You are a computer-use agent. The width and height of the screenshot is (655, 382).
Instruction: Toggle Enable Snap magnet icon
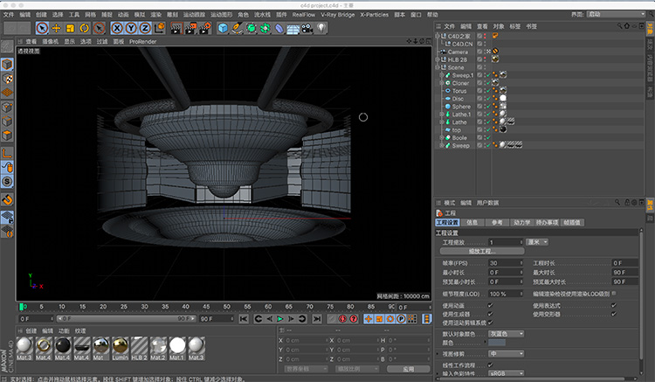click(7, 199)
